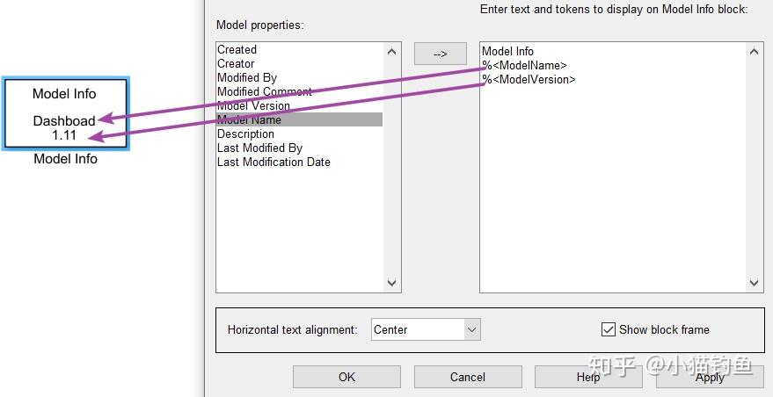Click the arrow transfer button
The image size is (773, 397).
[x=440, y=54]
